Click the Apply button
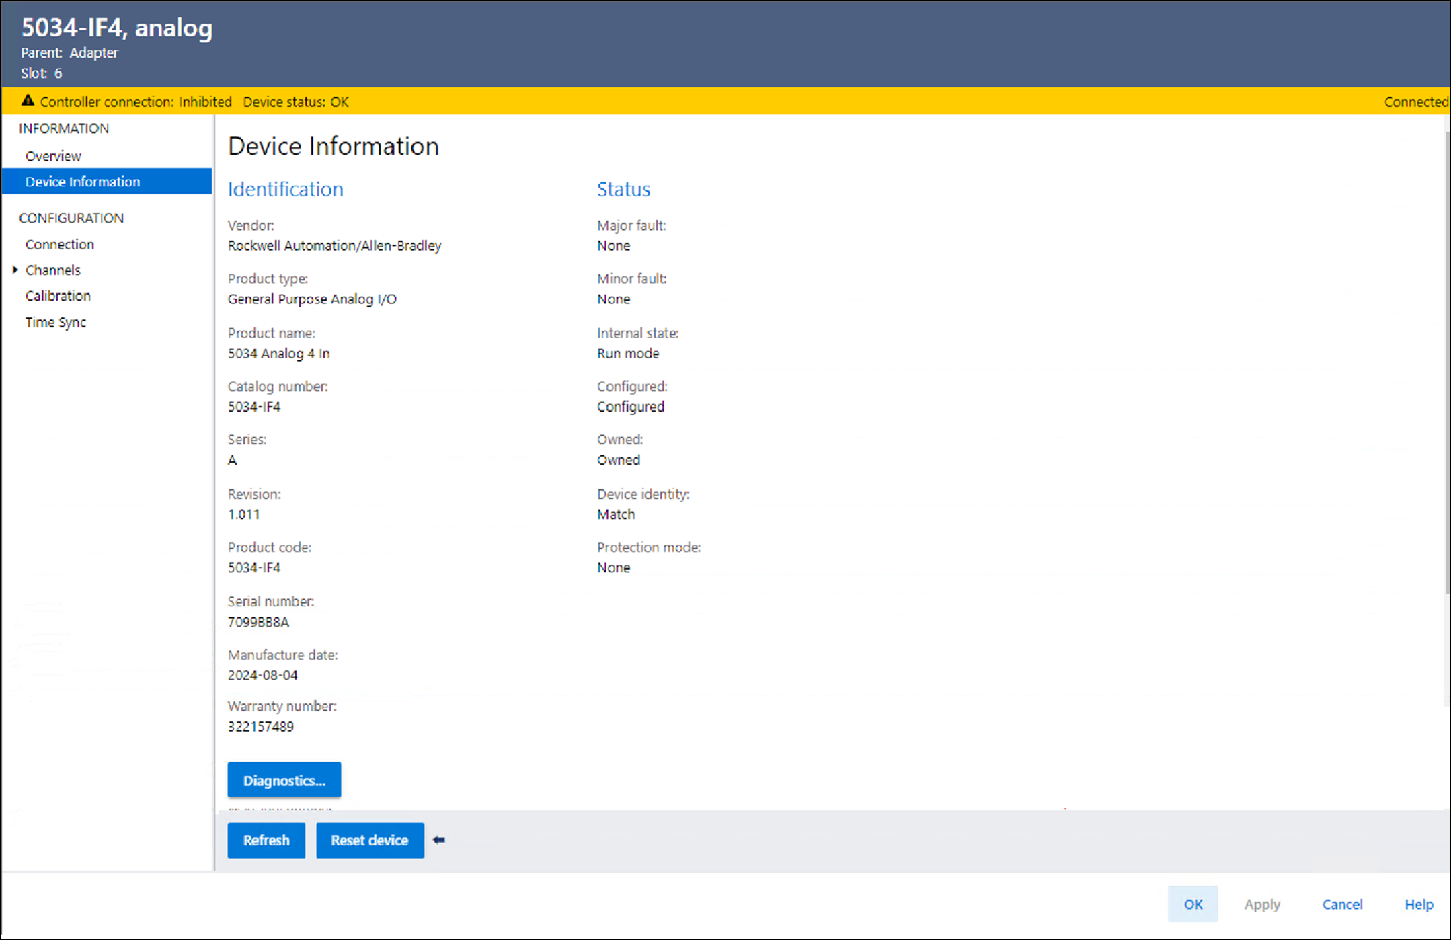 [1261, 904]
